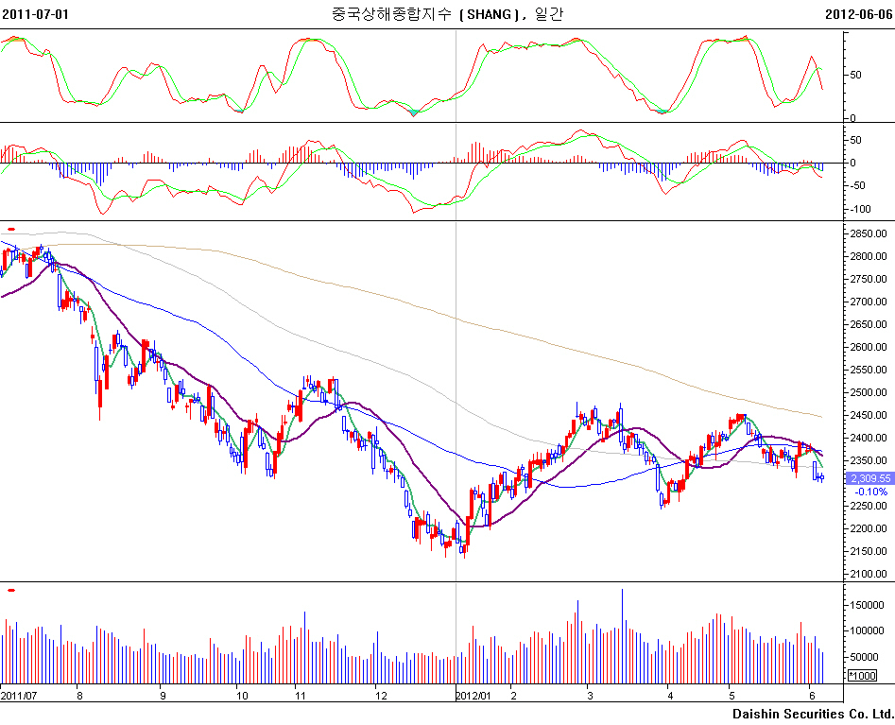Select the 2012/01 date axis label
Screen dimensions: 895x725
point(473,695)
